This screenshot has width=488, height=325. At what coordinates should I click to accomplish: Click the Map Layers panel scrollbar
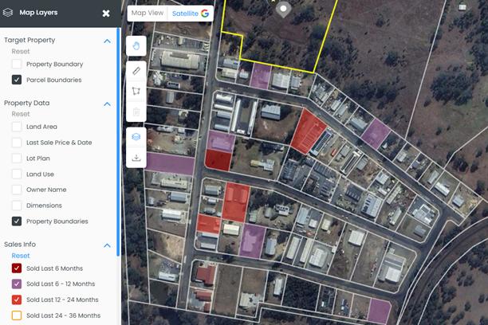(x=118, y=142)
